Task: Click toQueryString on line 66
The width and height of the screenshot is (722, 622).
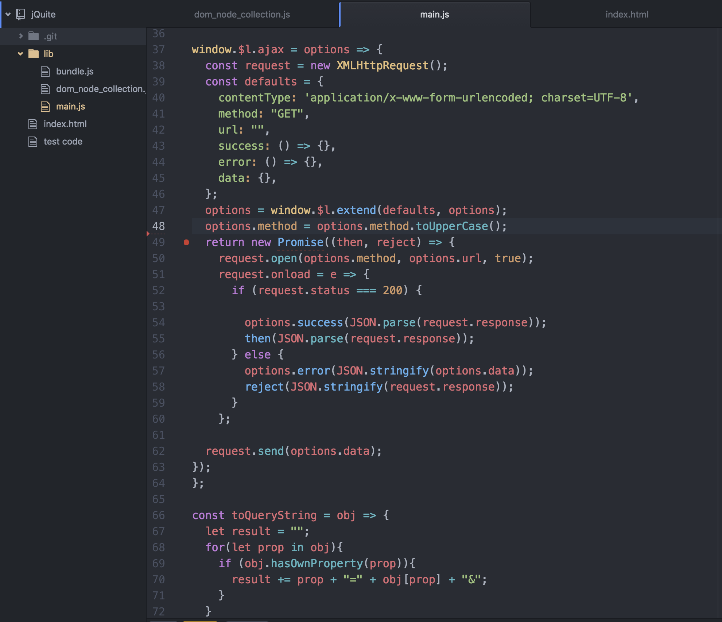Action: coord(274,515)
